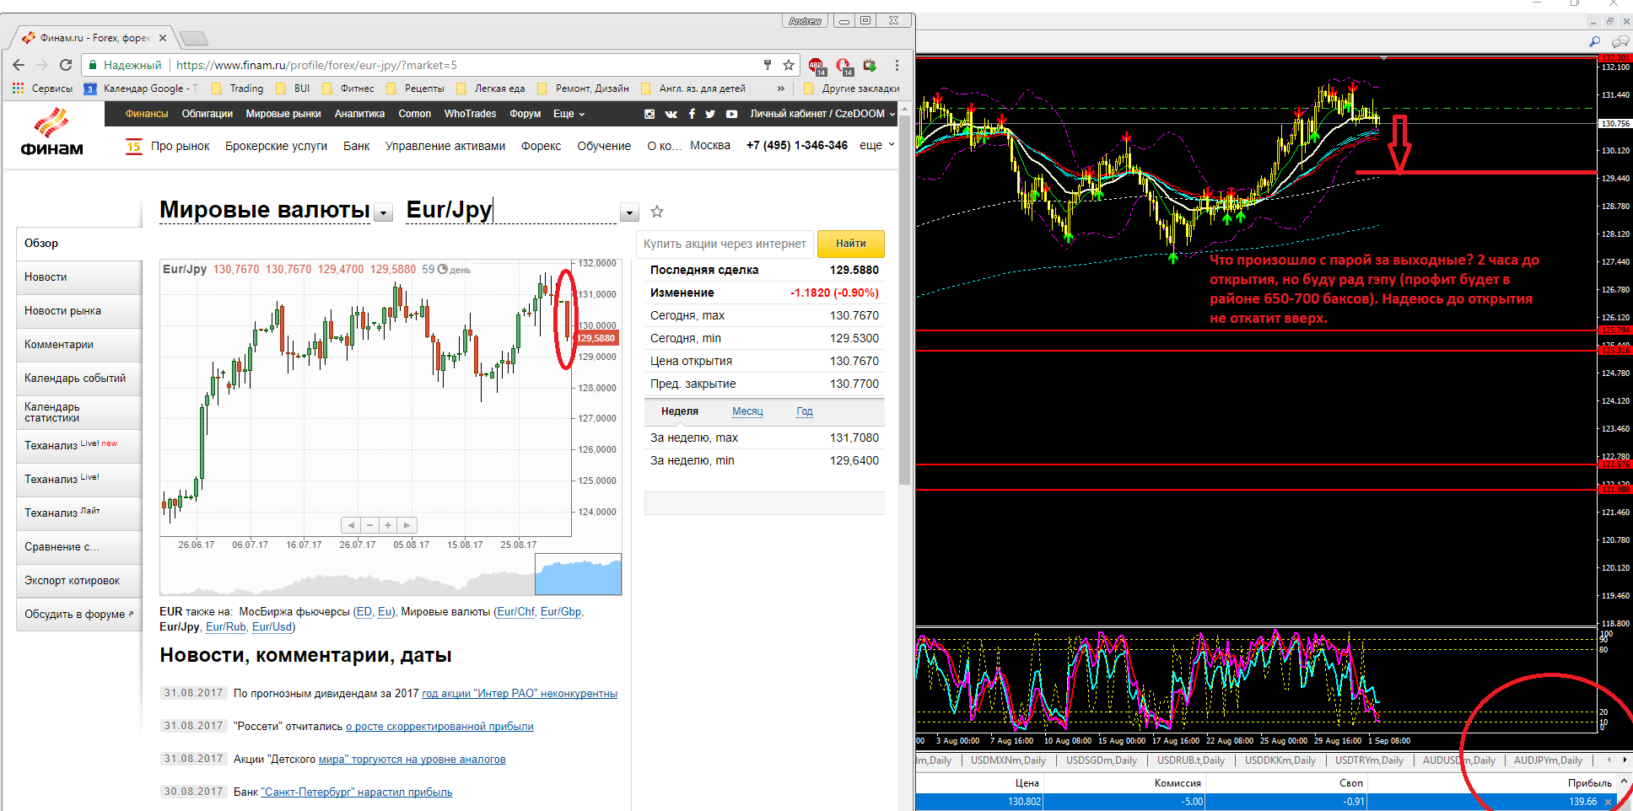Switch to the Месяц range tab

pyautogui.click(x=747, y=411)
